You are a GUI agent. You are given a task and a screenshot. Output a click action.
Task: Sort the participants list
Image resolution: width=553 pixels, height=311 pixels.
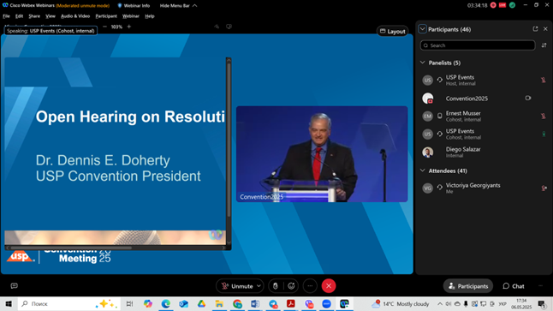(x=544, y=45)
